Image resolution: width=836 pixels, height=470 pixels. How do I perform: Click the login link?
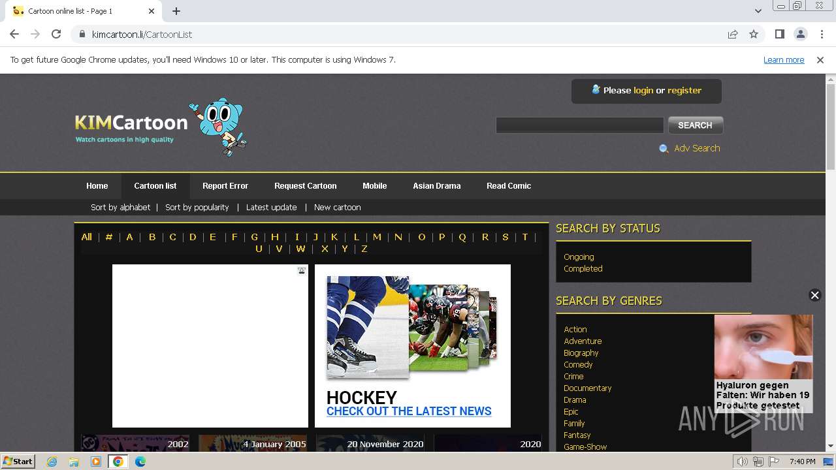click(x=643, y=90)
